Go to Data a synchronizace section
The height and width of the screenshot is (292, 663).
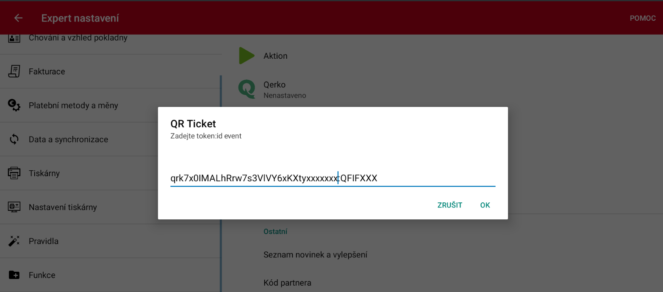pyautogui.click(x=68, y=139)
